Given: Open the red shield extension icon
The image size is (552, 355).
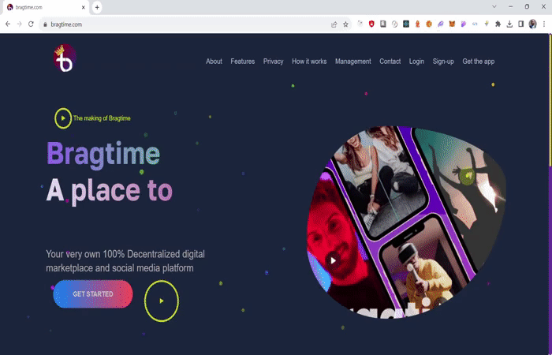Looking at the screenshot, I should pyautogui.click(x=371, y=24).
